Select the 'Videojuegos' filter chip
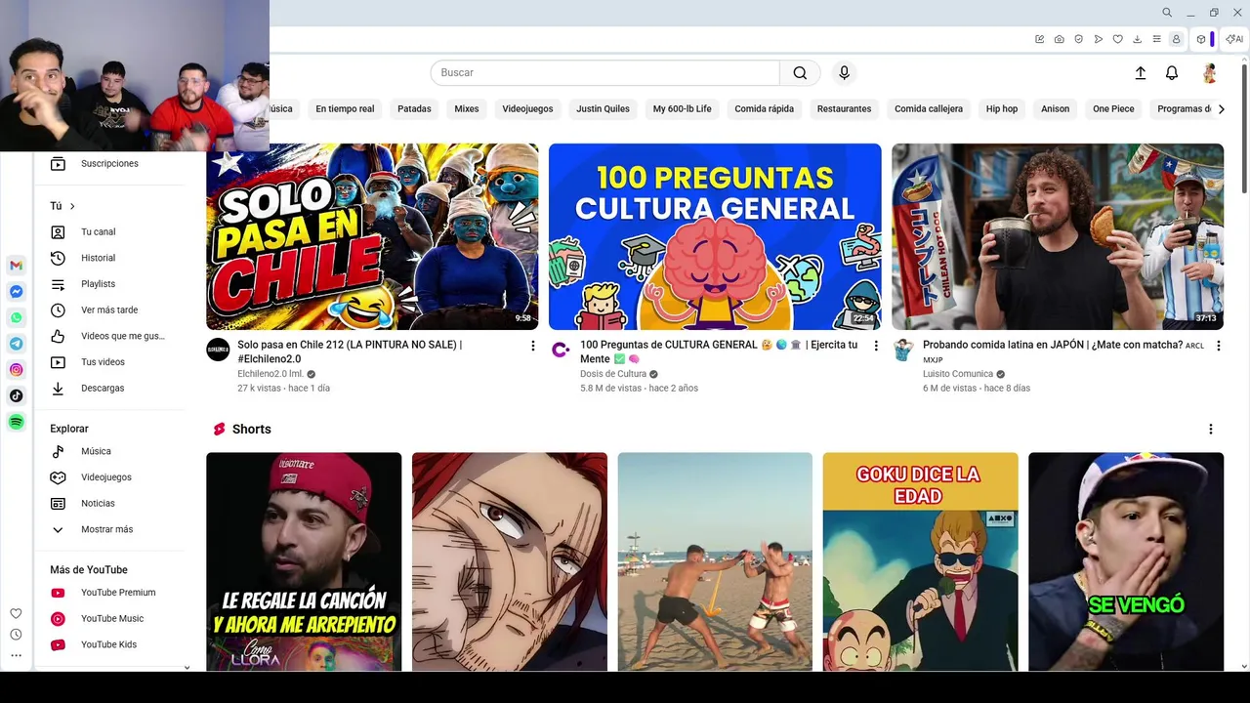 click(527, 108)
